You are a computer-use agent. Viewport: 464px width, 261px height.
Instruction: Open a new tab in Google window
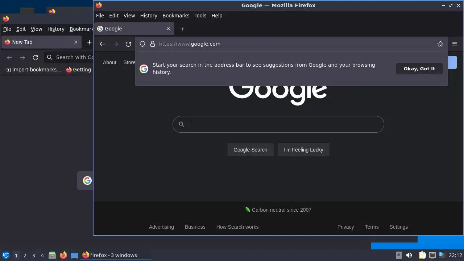pos(182,29)
